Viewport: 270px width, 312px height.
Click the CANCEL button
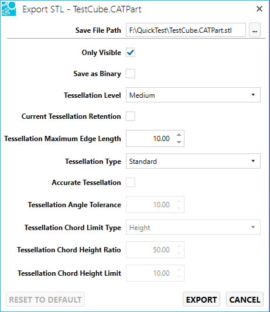coord(245,300)
